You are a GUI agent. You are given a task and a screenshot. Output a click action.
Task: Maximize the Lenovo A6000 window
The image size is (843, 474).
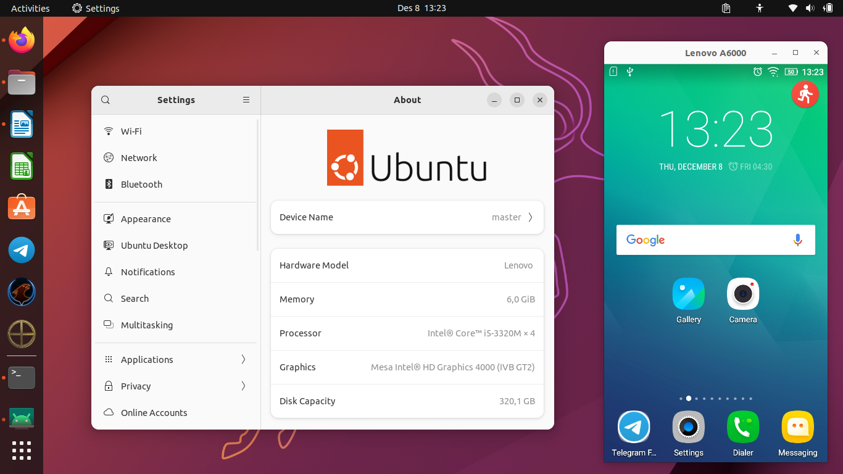click(x=795, y=53)
